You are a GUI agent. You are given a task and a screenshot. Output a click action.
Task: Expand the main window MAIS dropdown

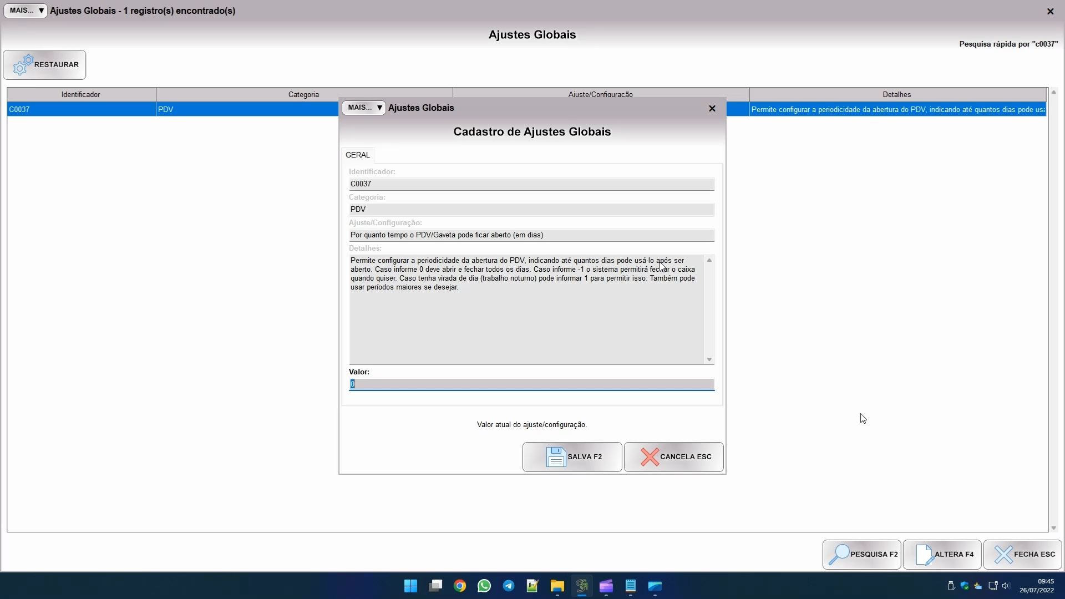click(x=26, y=11)
